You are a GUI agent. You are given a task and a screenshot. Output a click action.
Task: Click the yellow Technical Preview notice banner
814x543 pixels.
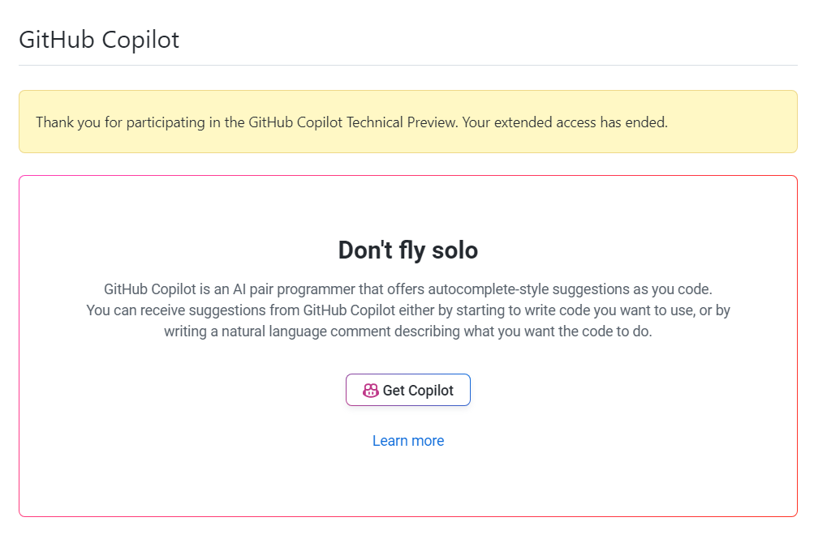(407, 122)
